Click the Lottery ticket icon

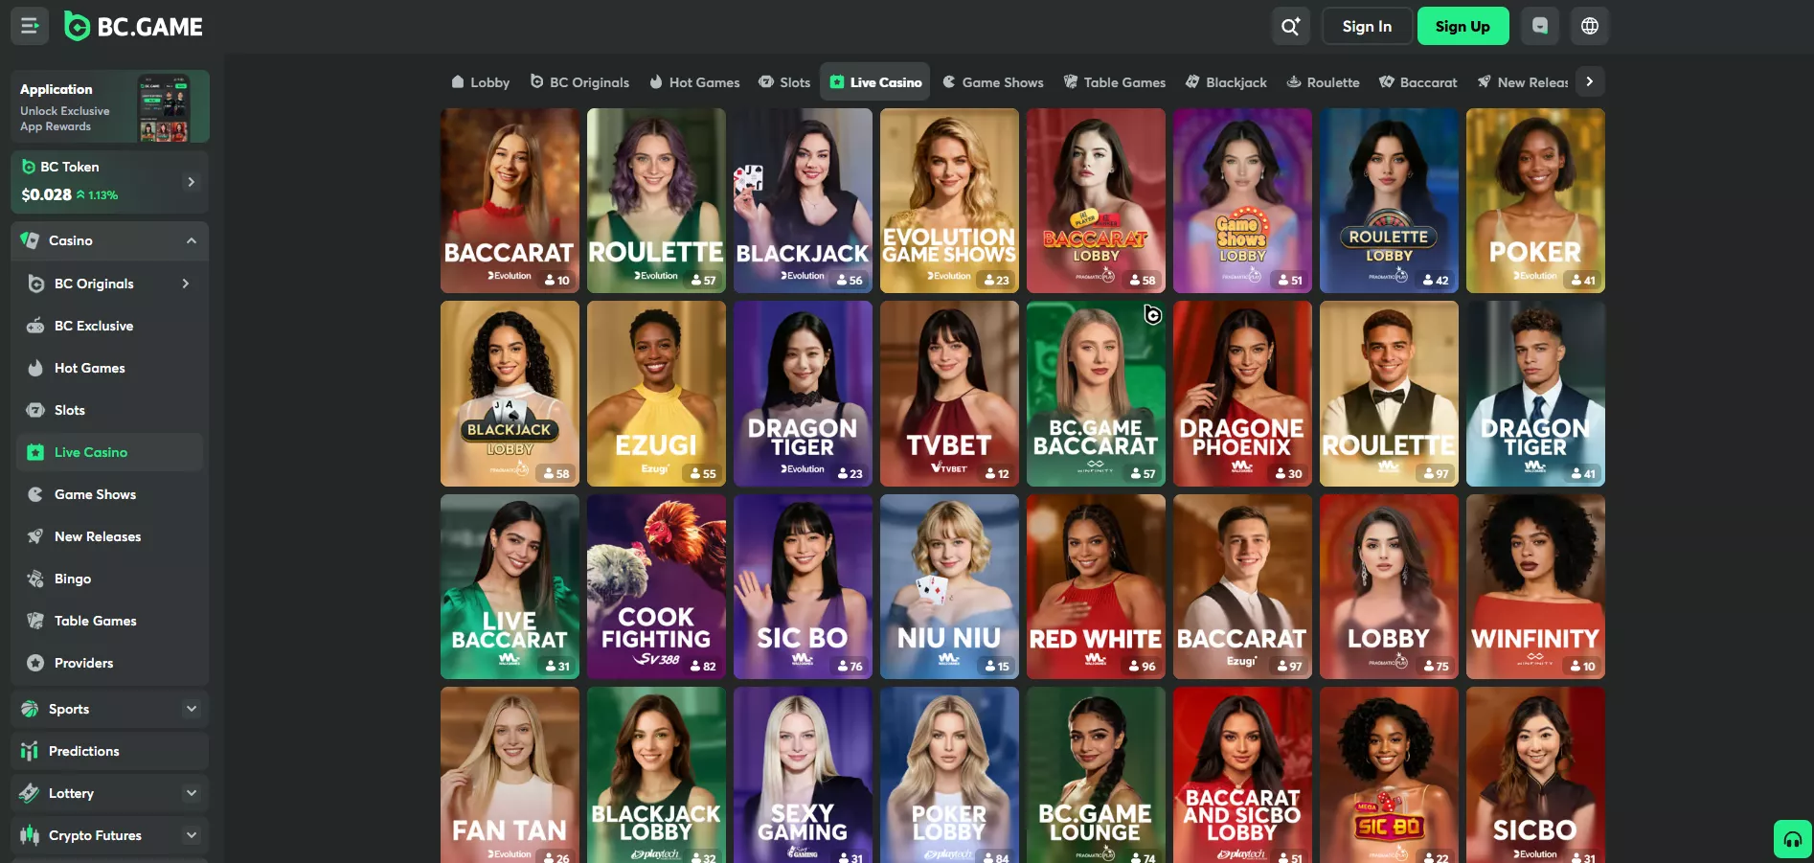(30, 793)
